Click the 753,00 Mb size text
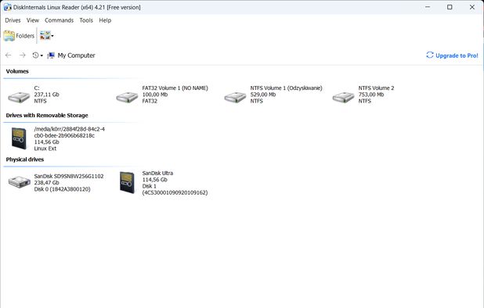 (x=371, y=95)
